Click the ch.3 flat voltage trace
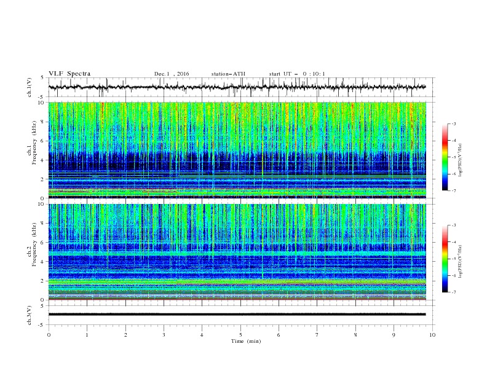The height and width of the screenshot is (376, 487). click(x=237, y=315)
